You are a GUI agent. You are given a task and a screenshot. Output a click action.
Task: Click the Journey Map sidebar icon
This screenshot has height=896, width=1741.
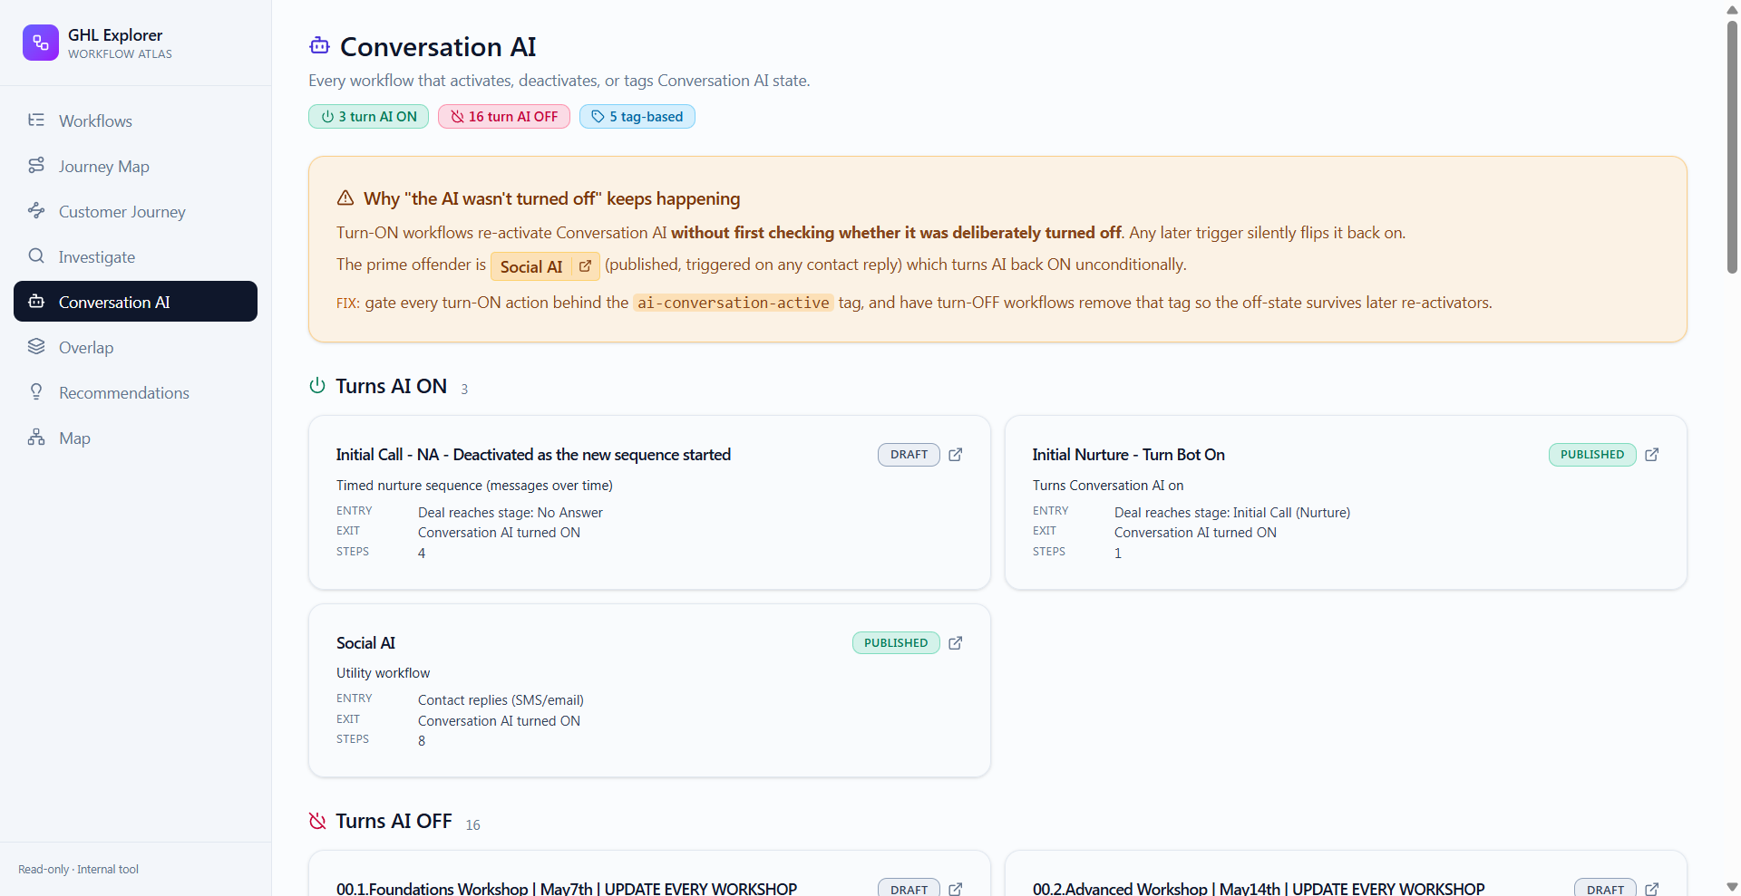[x=36, y=166]
